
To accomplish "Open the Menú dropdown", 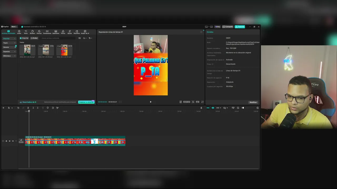I will pyautogui.click(x=14, y=27).
